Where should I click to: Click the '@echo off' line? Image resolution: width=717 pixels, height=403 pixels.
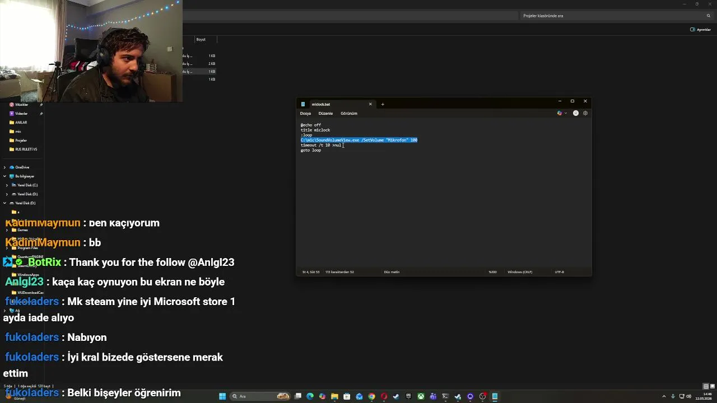coord(311,125)
